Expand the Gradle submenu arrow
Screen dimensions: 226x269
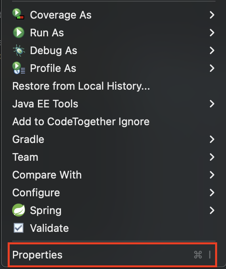(x=212, y=139)
